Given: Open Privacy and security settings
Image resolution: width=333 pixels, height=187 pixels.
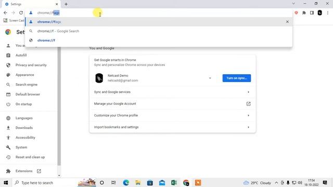Looking at the screenshot, I should pos(31,65).
